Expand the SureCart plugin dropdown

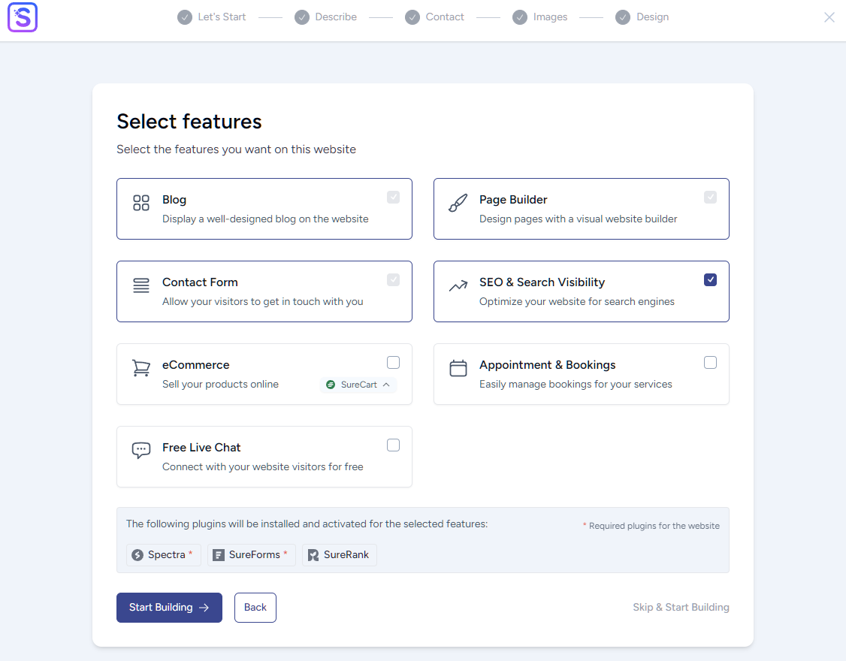358,385
